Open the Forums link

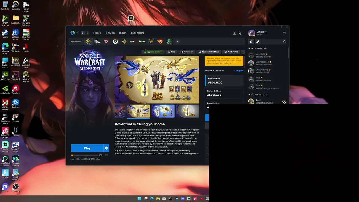tap(187, 52)
